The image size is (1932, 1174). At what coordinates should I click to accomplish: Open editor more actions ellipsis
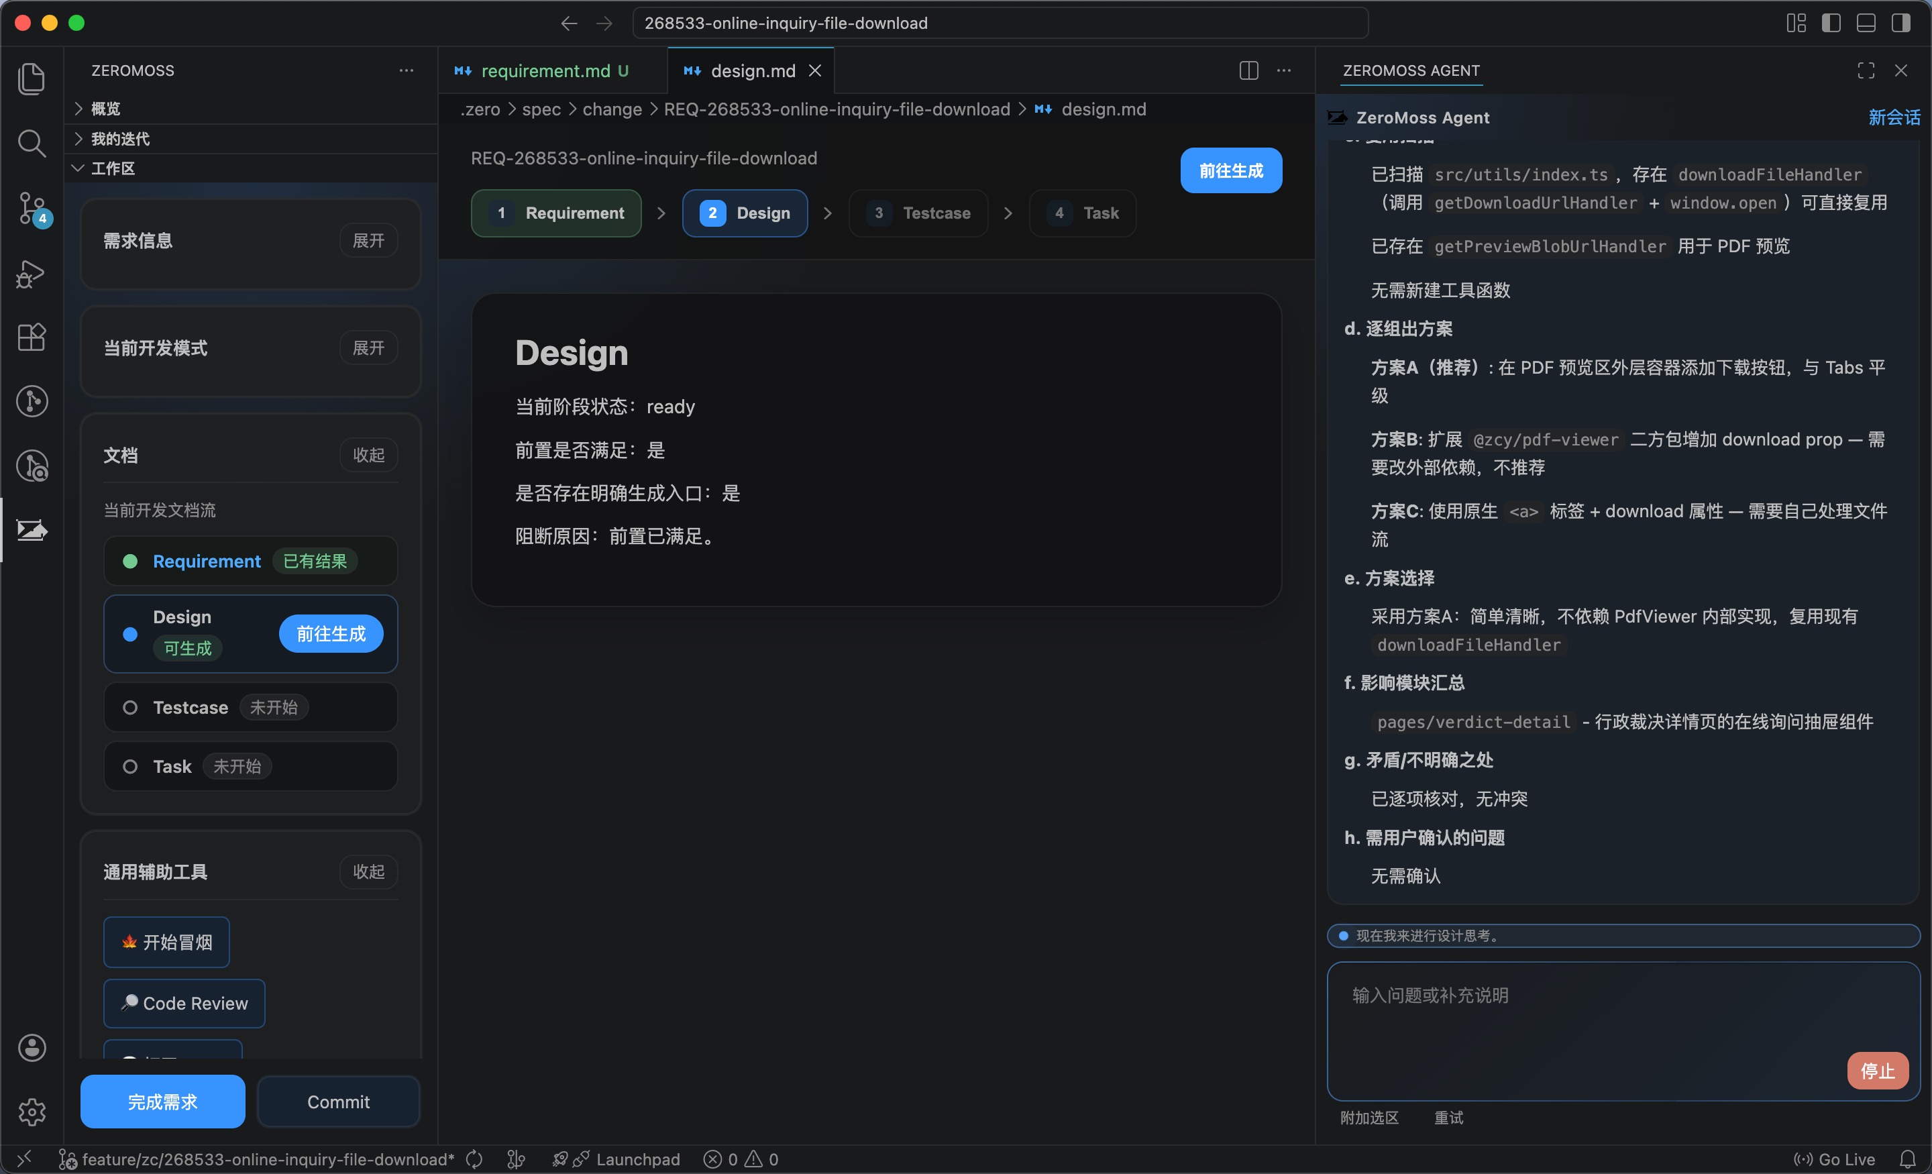(1283, 70)
